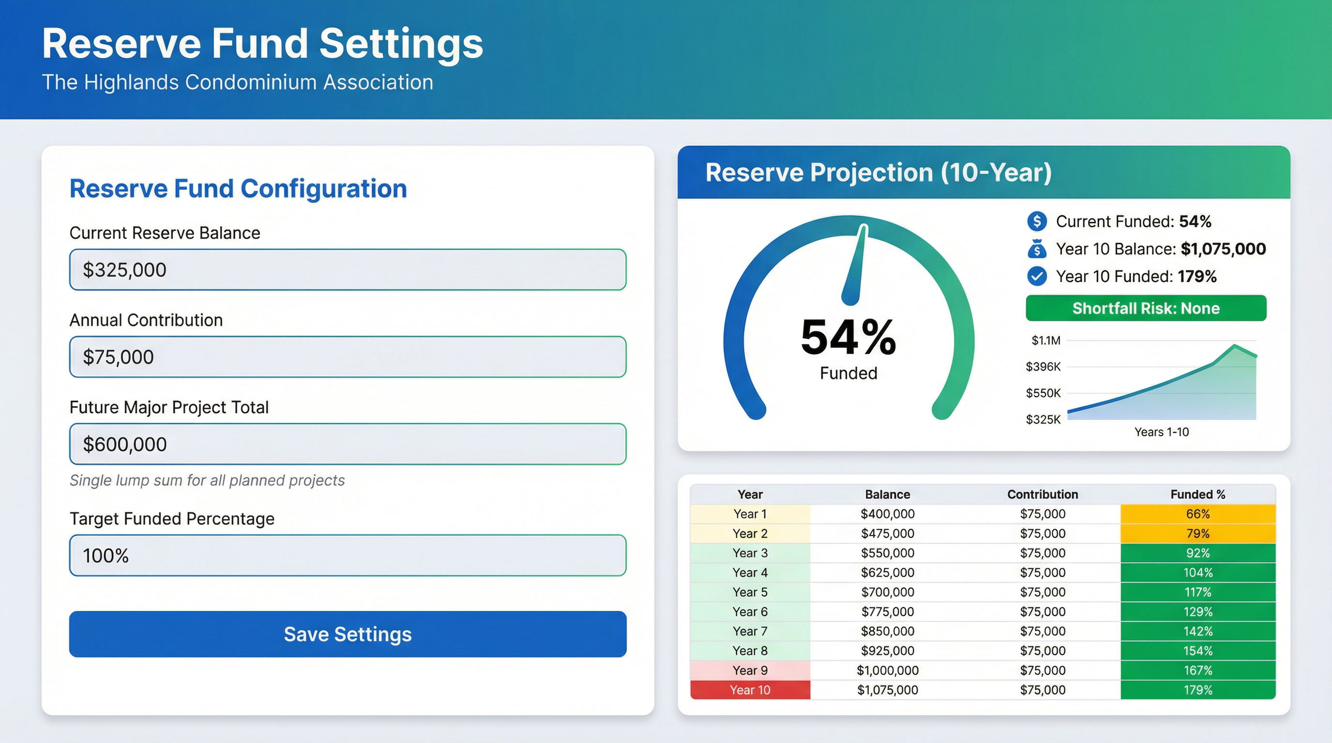Image resolution: width=1332 pixels, height=743 pixels.
Task: Select the Year 10 row in the table
Action: pos(749,690)
